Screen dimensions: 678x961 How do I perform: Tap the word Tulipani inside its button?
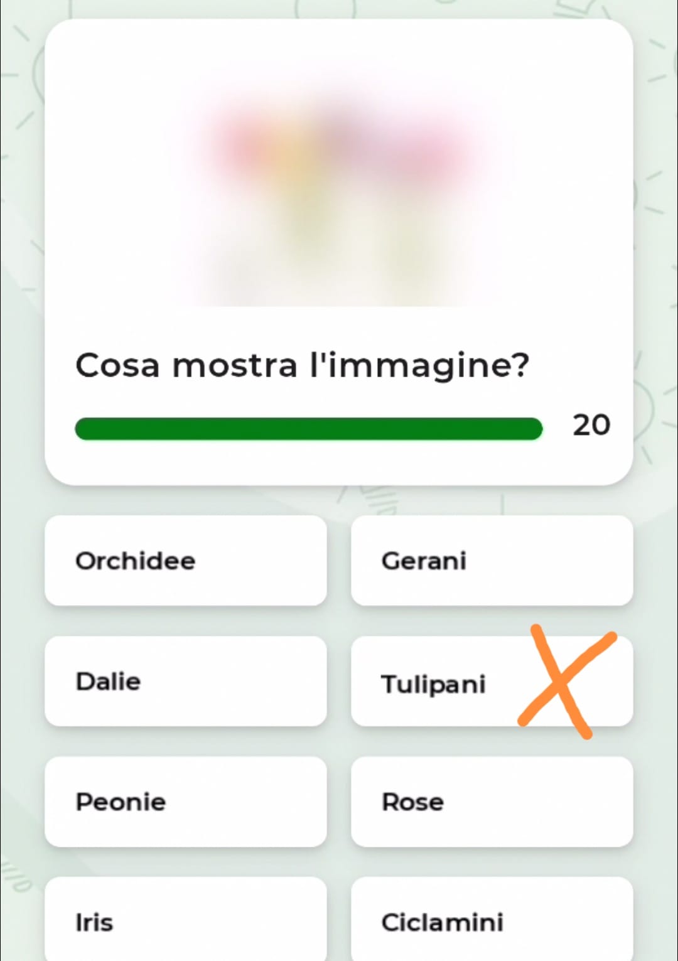click(433, 684)
